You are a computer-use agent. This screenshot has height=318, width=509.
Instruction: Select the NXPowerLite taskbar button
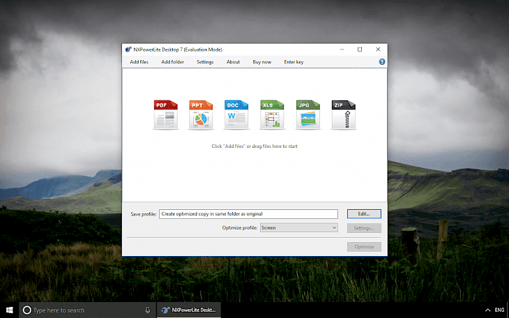(189, 310)
